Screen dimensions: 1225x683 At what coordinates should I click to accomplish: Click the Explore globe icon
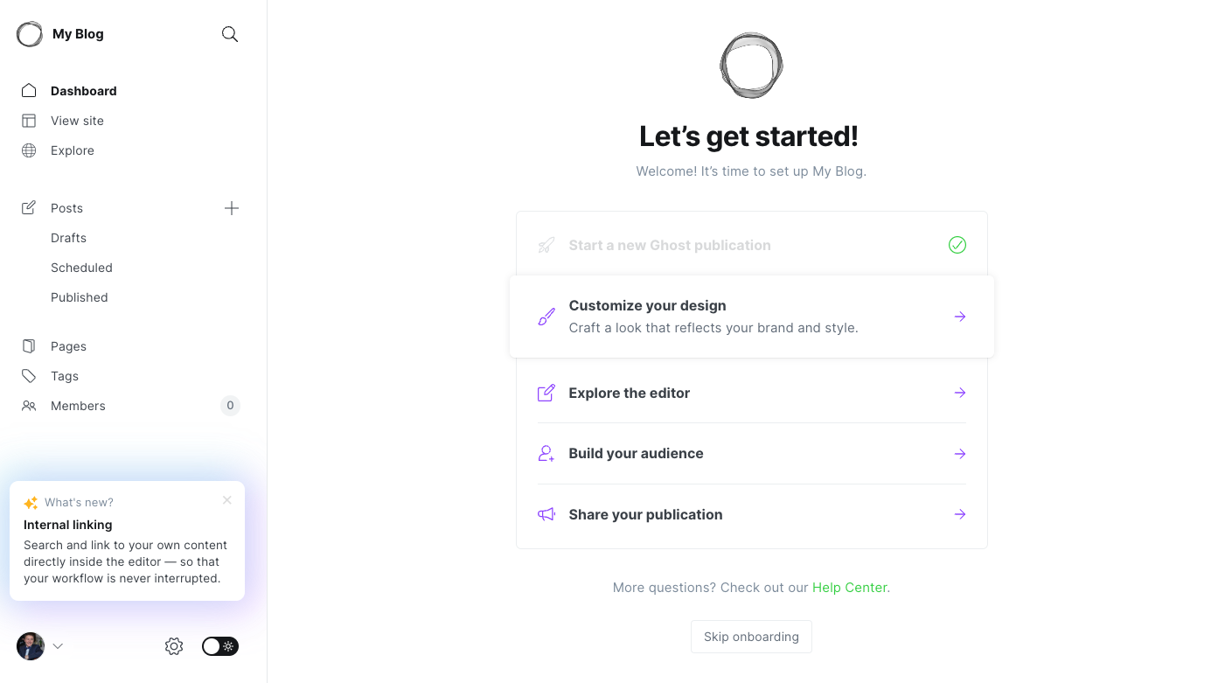click(29, 150)
